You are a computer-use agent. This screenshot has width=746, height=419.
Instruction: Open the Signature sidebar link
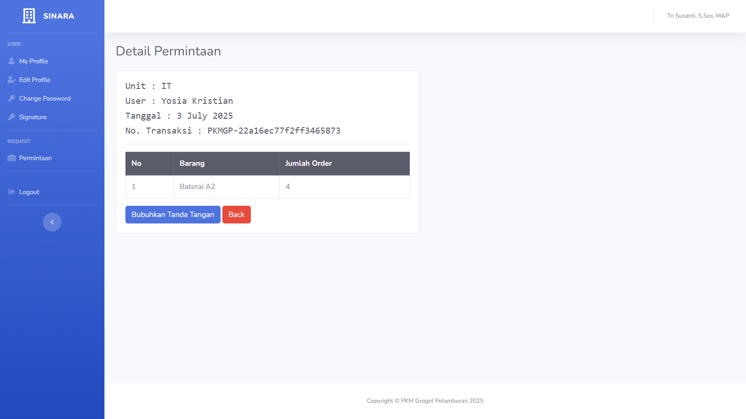click(x=33, y=117)
